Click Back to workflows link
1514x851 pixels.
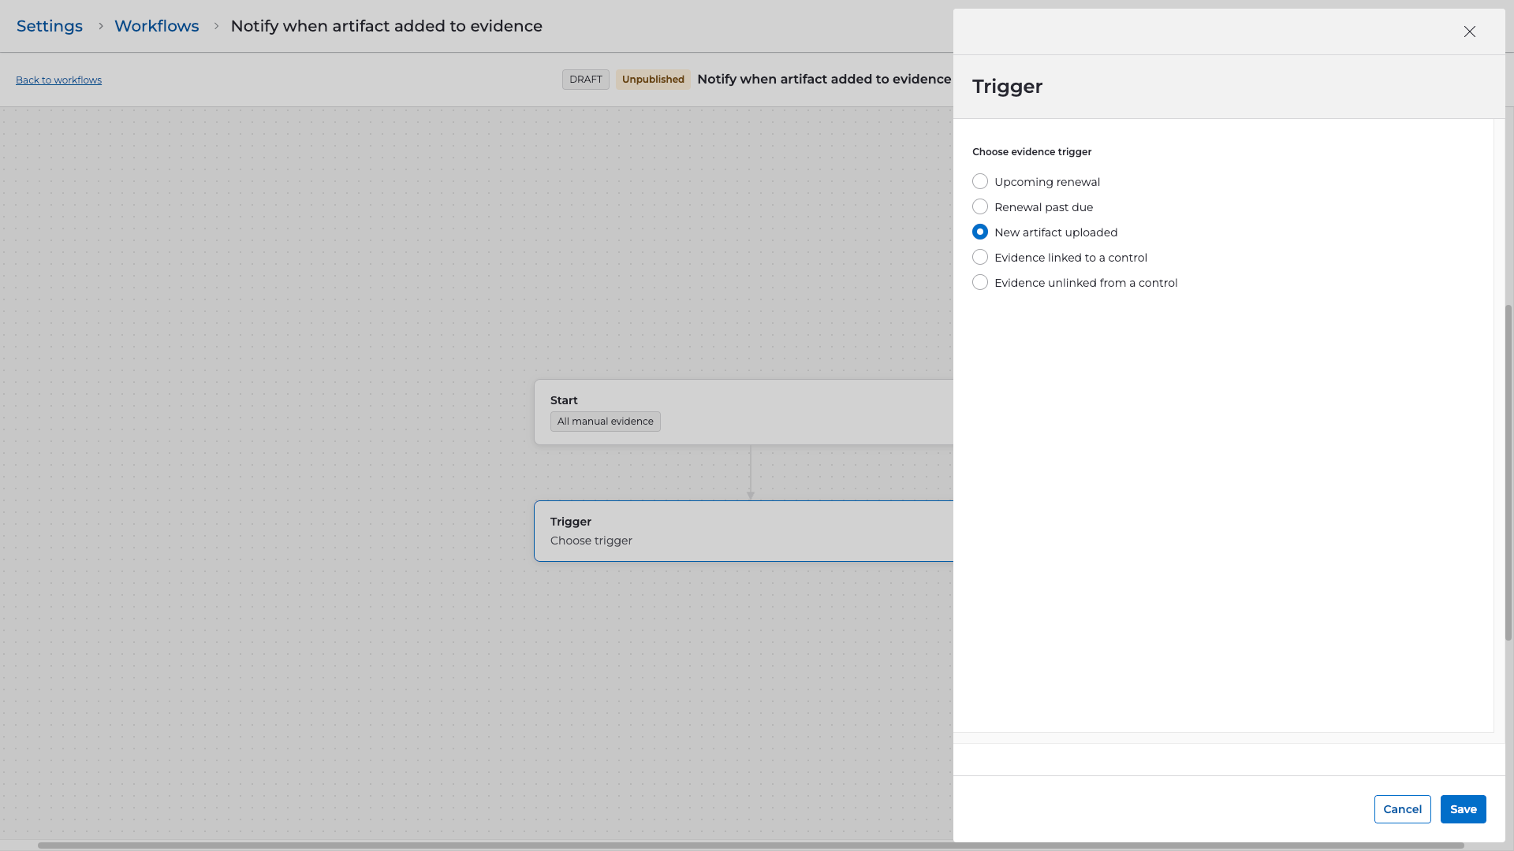[x=58, y=80]
